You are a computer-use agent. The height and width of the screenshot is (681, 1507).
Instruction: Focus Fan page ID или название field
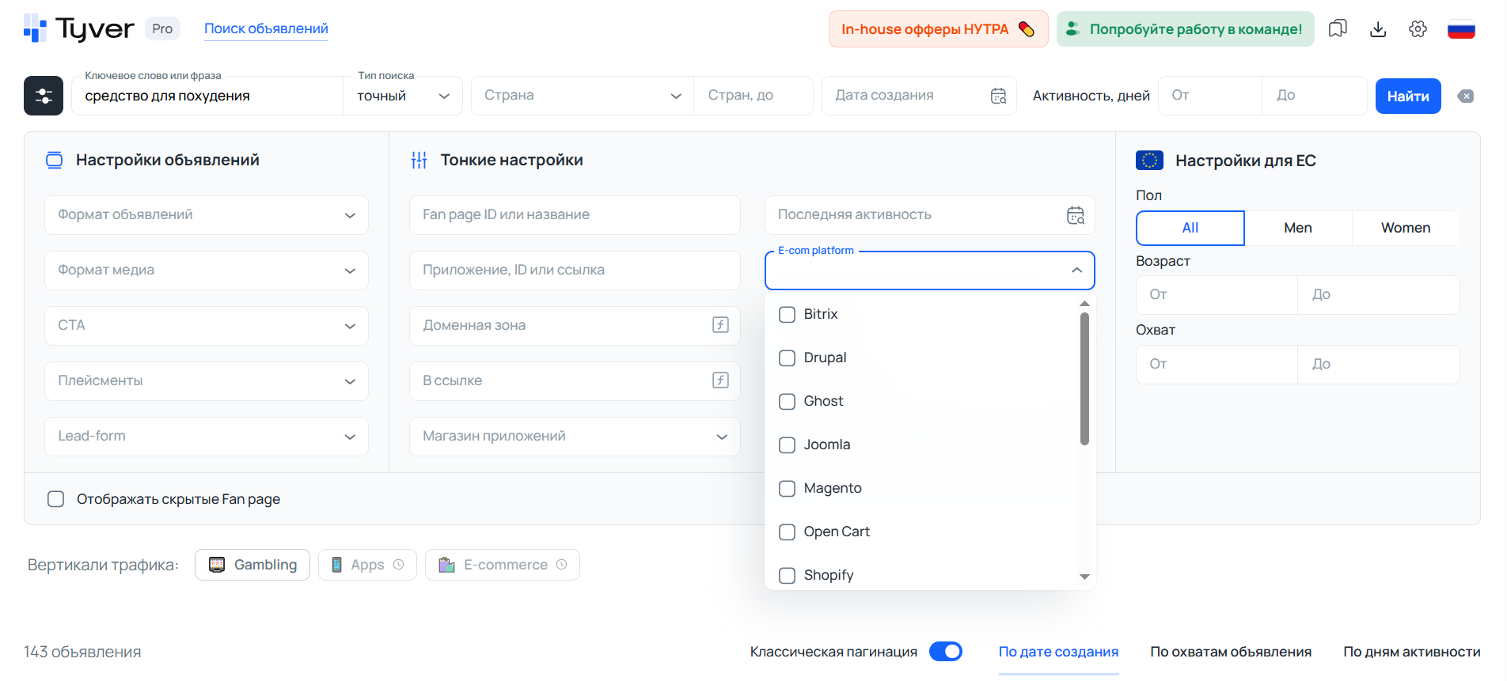[x=575, y=215]
